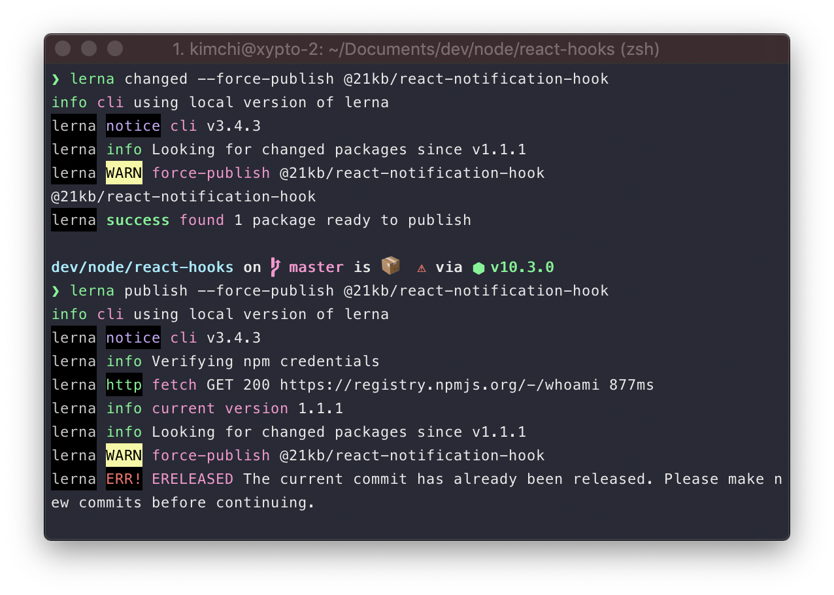Click the green prompt arrow before lerna publish
Screen dimensions: 834x595
tap(56, 290)
